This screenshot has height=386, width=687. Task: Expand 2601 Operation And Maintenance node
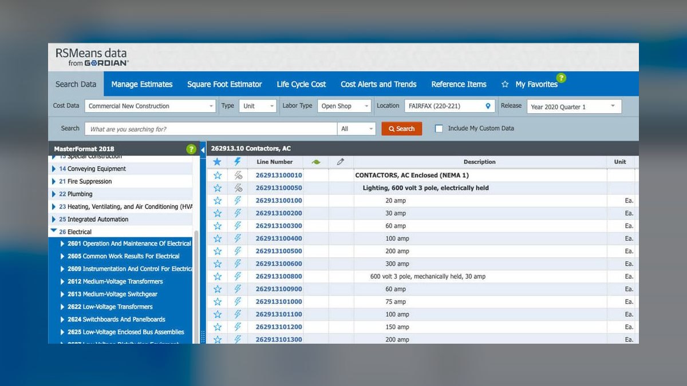(62, 244)
